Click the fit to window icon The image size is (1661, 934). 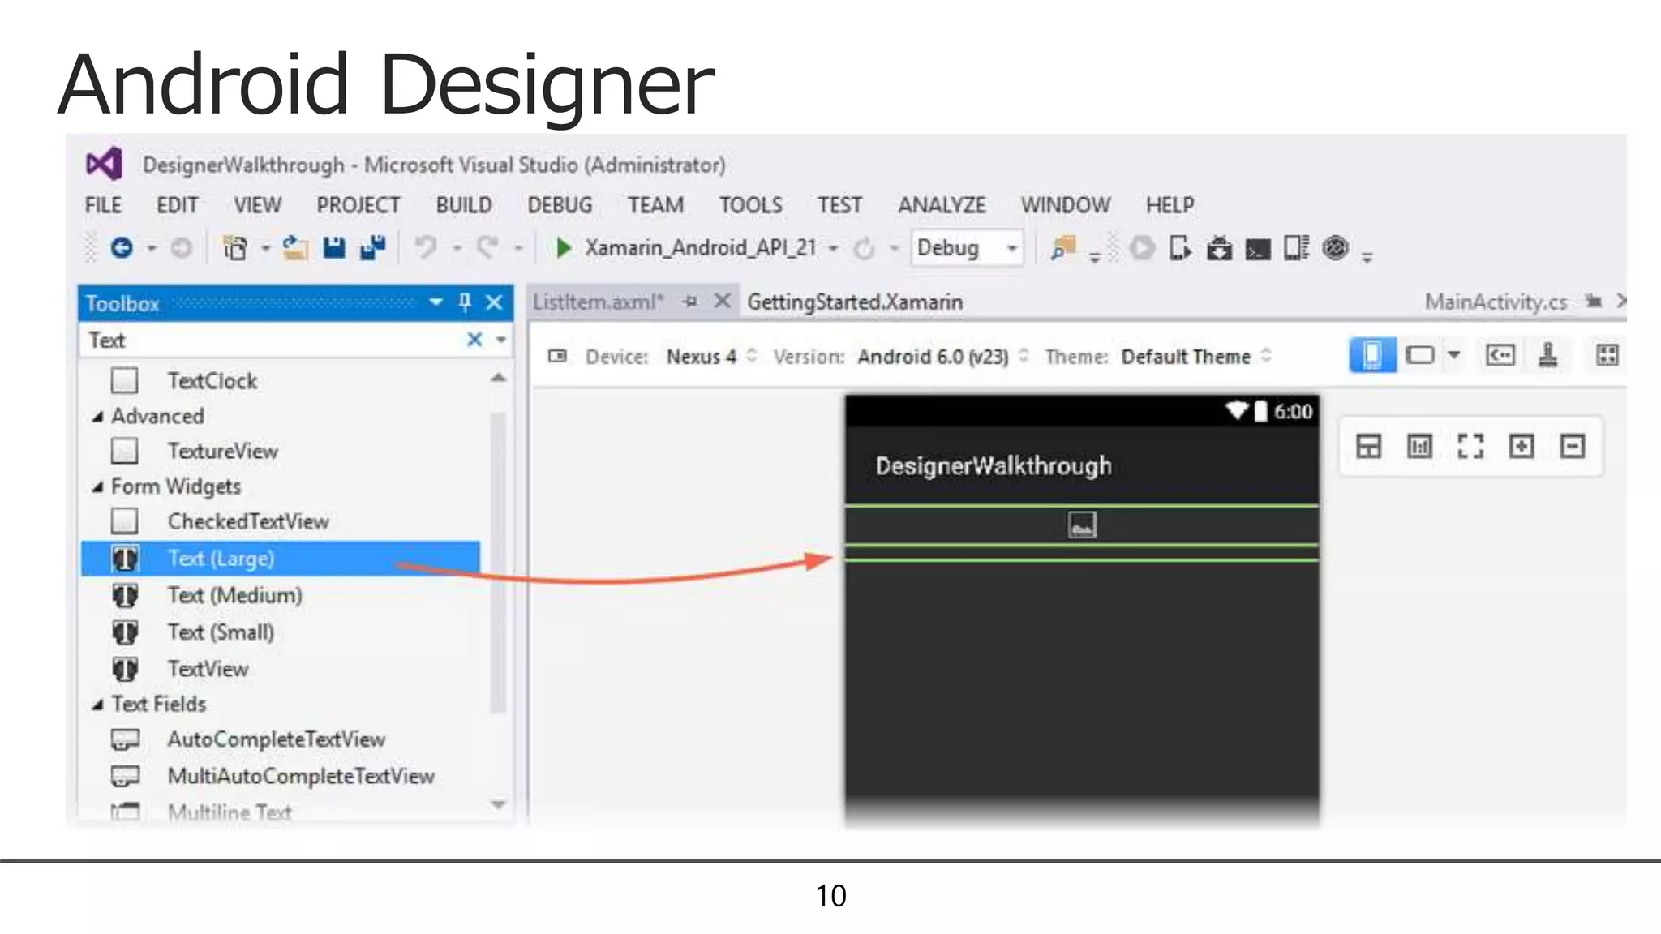(1470, 446)
